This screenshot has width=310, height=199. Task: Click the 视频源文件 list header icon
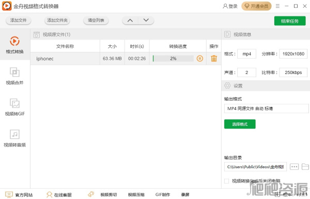tap(37, 34)
